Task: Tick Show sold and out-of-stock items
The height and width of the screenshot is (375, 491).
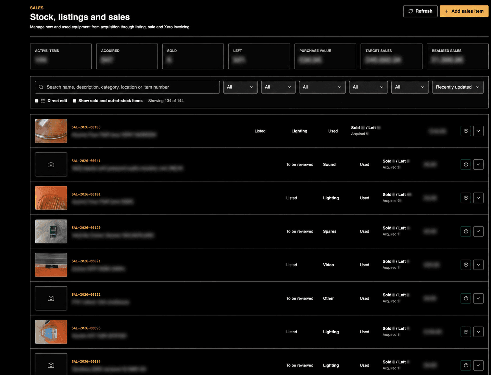Action: 74,101
